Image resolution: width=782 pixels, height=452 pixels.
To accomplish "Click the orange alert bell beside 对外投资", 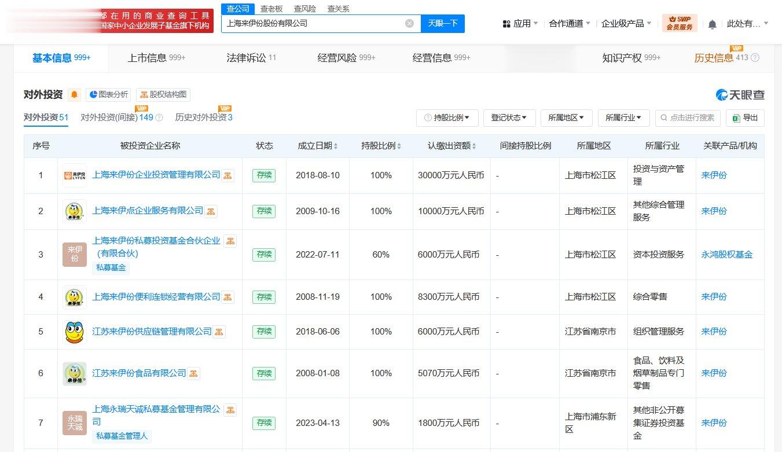I will click(x=74, y=94).
